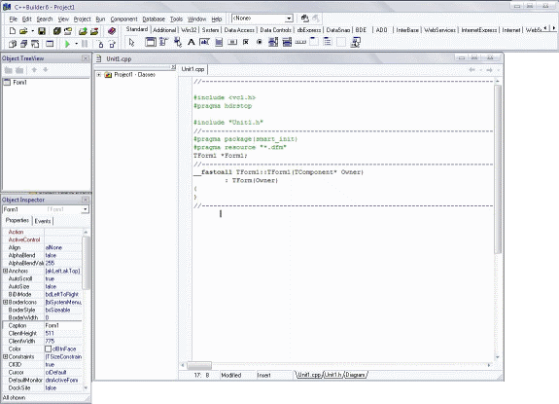The width and height of the screenshot is (559, 404).
Task: Select the arrow pointer tool in palette
Action: pyautogui.click(x=131, y=42)
